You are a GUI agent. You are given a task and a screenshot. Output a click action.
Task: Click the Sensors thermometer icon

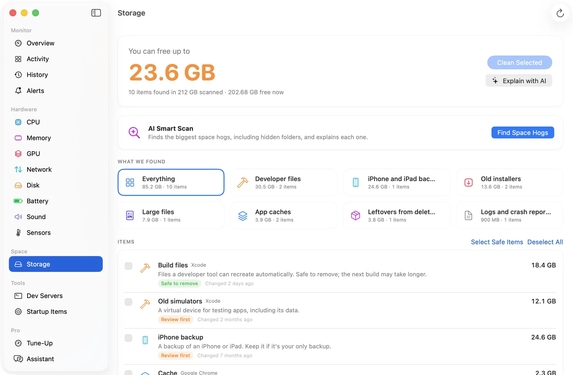(x=18, y=233)
